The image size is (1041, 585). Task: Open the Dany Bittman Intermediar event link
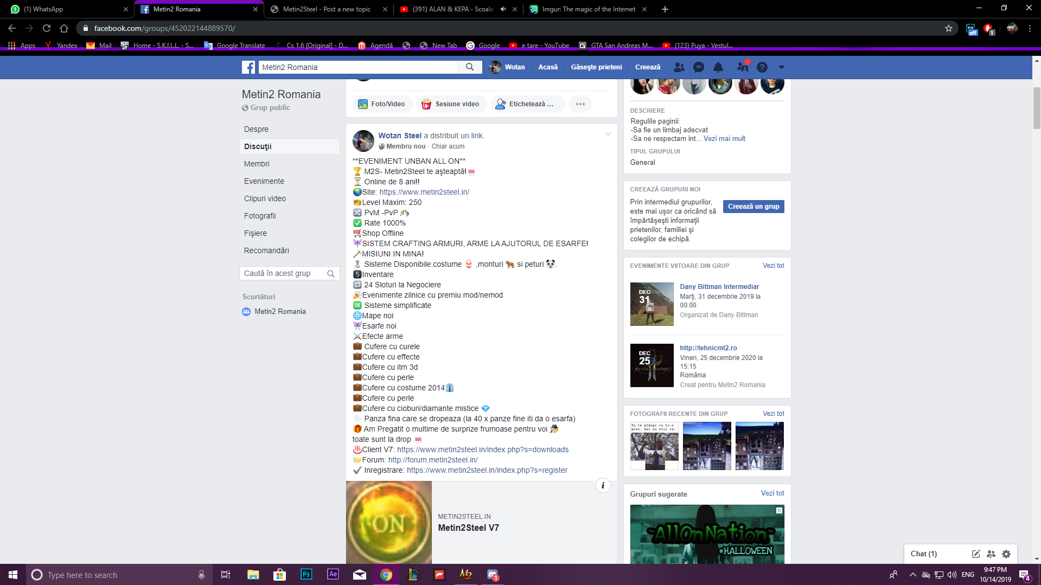719,287
